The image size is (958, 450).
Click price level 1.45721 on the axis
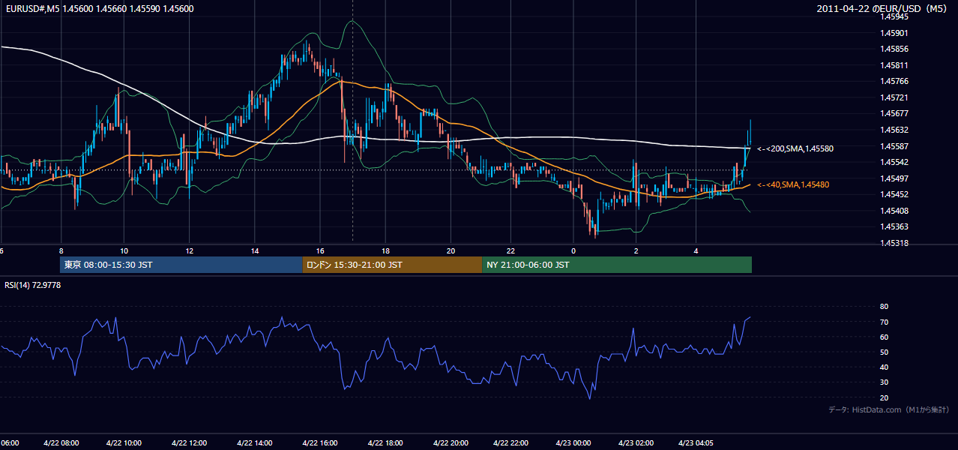click(x=894, y=97)
